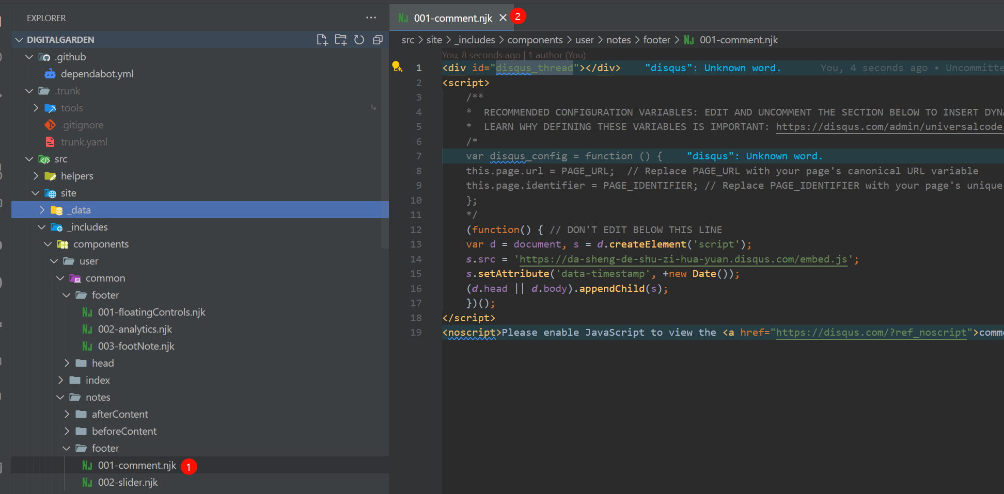The image size is (1004, 494).
Task: Click the src breadcrumb segment
Action: [408, 40]
